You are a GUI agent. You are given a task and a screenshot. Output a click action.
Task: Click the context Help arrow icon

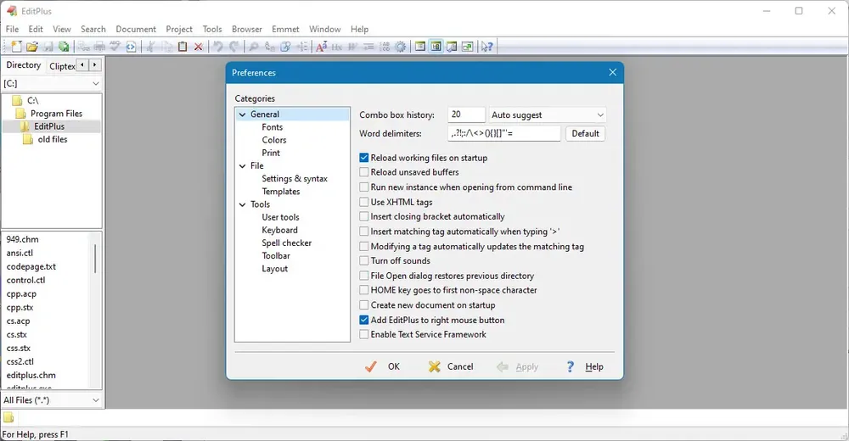pos(486,47)
